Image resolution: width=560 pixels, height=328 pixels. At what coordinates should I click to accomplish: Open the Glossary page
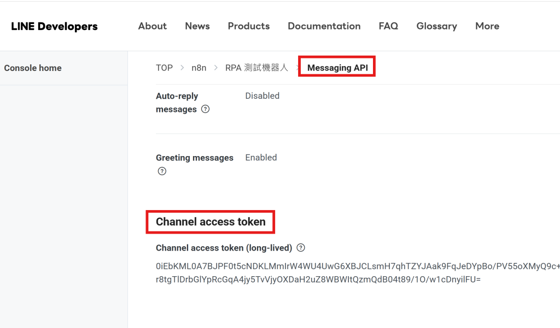pos(436,26)
